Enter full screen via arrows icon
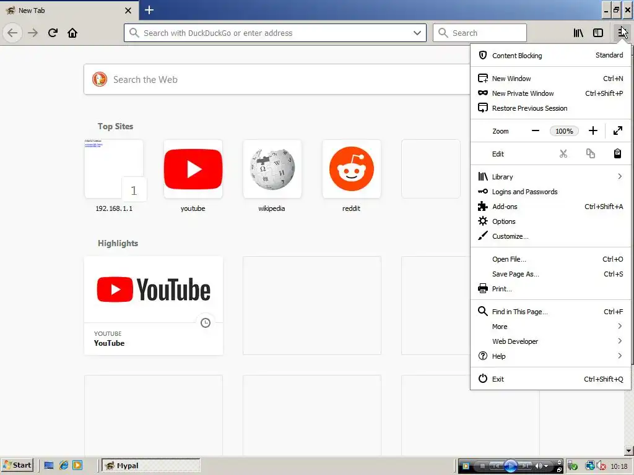This screenshot has width=634, height=475. click(617, 131)
